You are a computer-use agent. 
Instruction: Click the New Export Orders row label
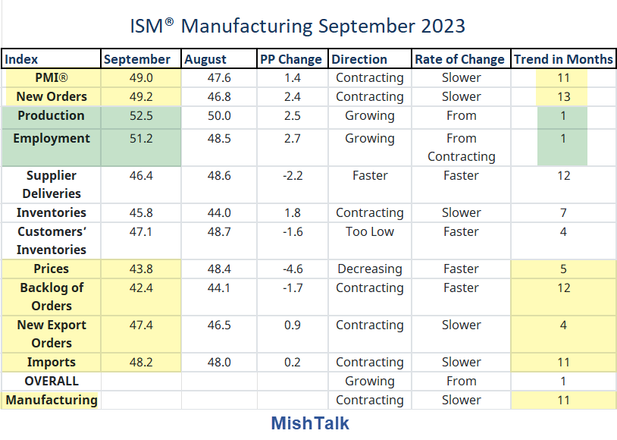(x=51, y=334)
